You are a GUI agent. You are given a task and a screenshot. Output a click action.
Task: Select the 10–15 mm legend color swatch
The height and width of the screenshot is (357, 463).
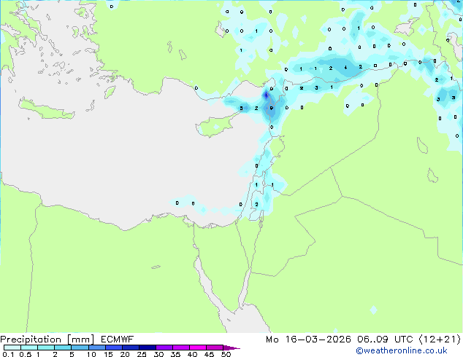click(96, 348)
